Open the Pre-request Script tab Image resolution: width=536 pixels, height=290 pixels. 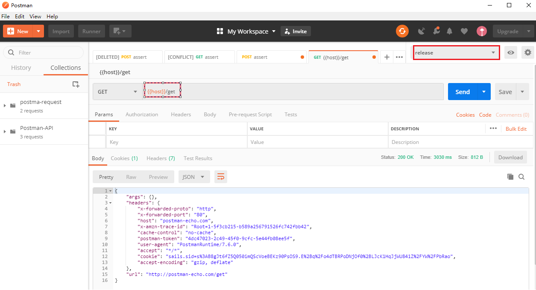250,115
